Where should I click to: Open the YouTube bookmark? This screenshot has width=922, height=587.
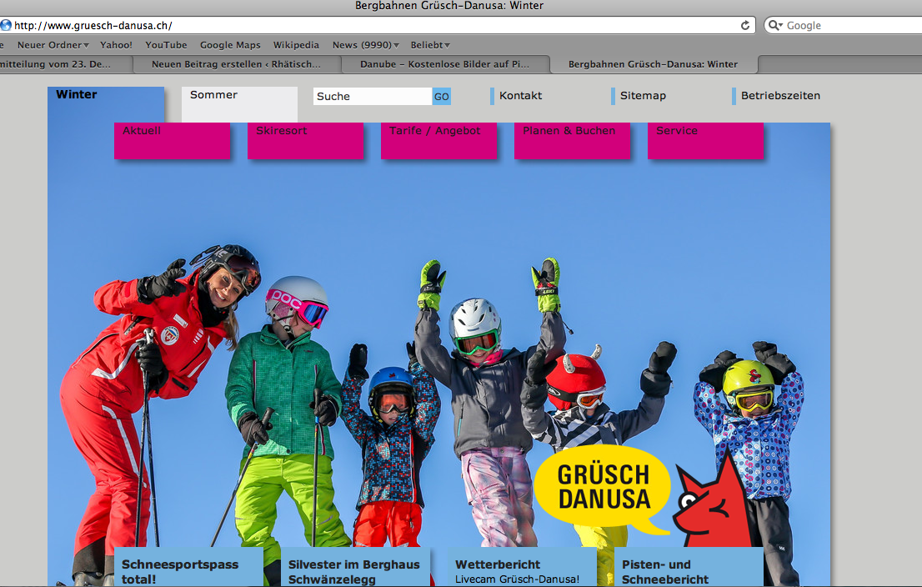(x=166, y=45)
